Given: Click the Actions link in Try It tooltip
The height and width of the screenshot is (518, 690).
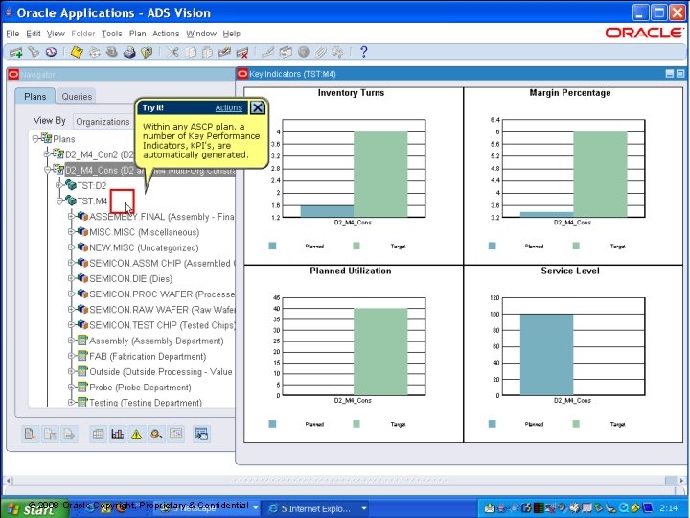Looking at the screenshot, I should pyautogui.click(x=228, y=107).
